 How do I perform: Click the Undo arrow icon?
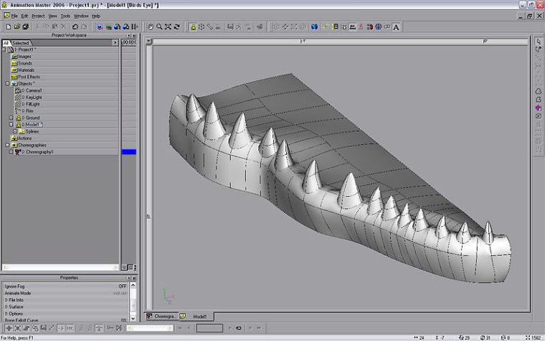pyautogui.click(x=75, y=27)
